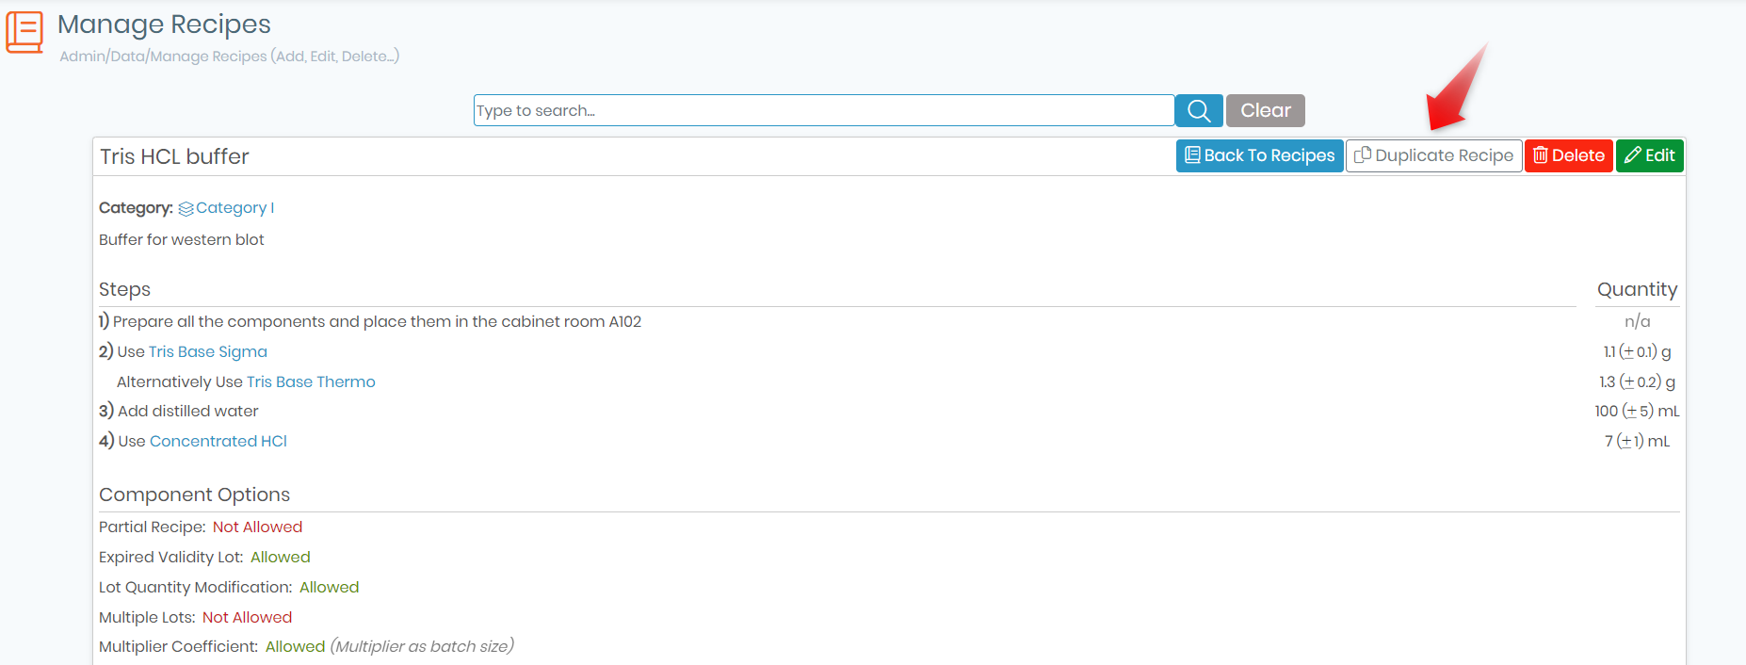Click the Manage Recipes page heading
Viewport: 1746px width, 665px height.
(164, 24)
